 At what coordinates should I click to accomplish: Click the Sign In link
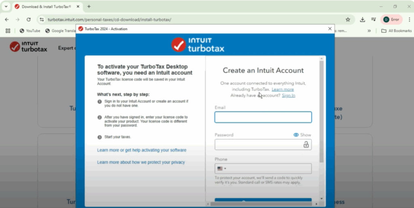click(x=289, y=95)
